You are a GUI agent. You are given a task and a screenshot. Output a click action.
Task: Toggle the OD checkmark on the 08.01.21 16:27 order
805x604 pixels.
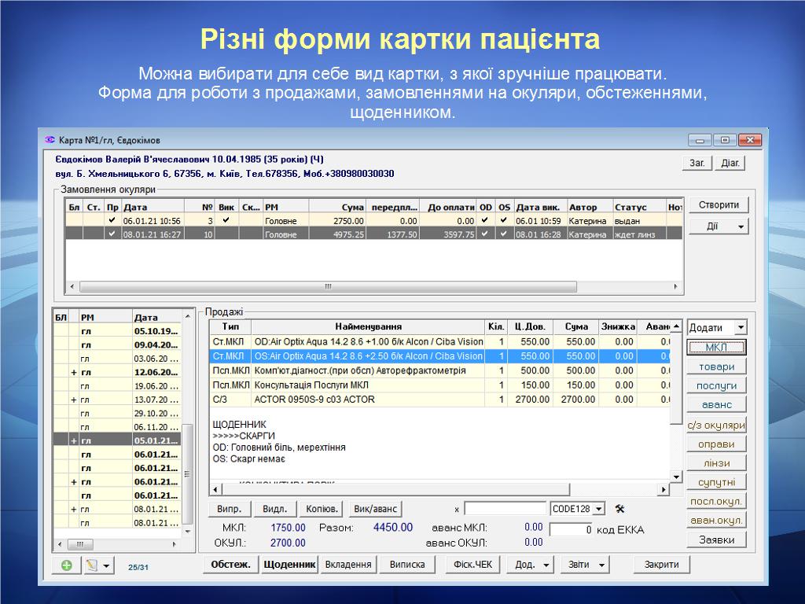(486, 234)
